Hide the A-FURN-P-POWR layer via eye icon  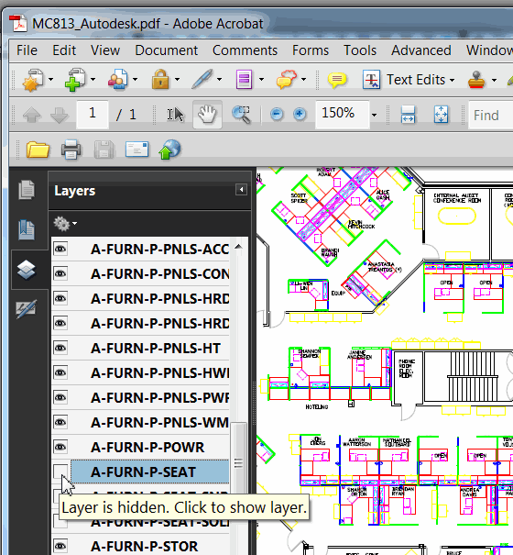click(x=60, y=447)
